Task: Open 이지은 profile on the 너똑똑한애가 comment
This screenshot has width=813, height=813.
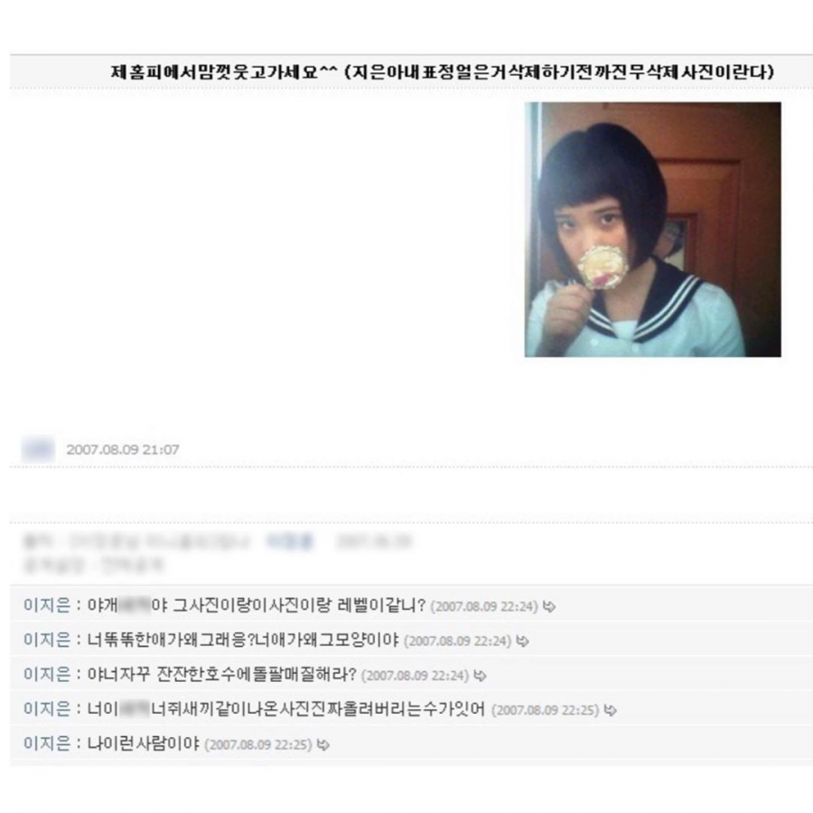Action: pos(47,640)
